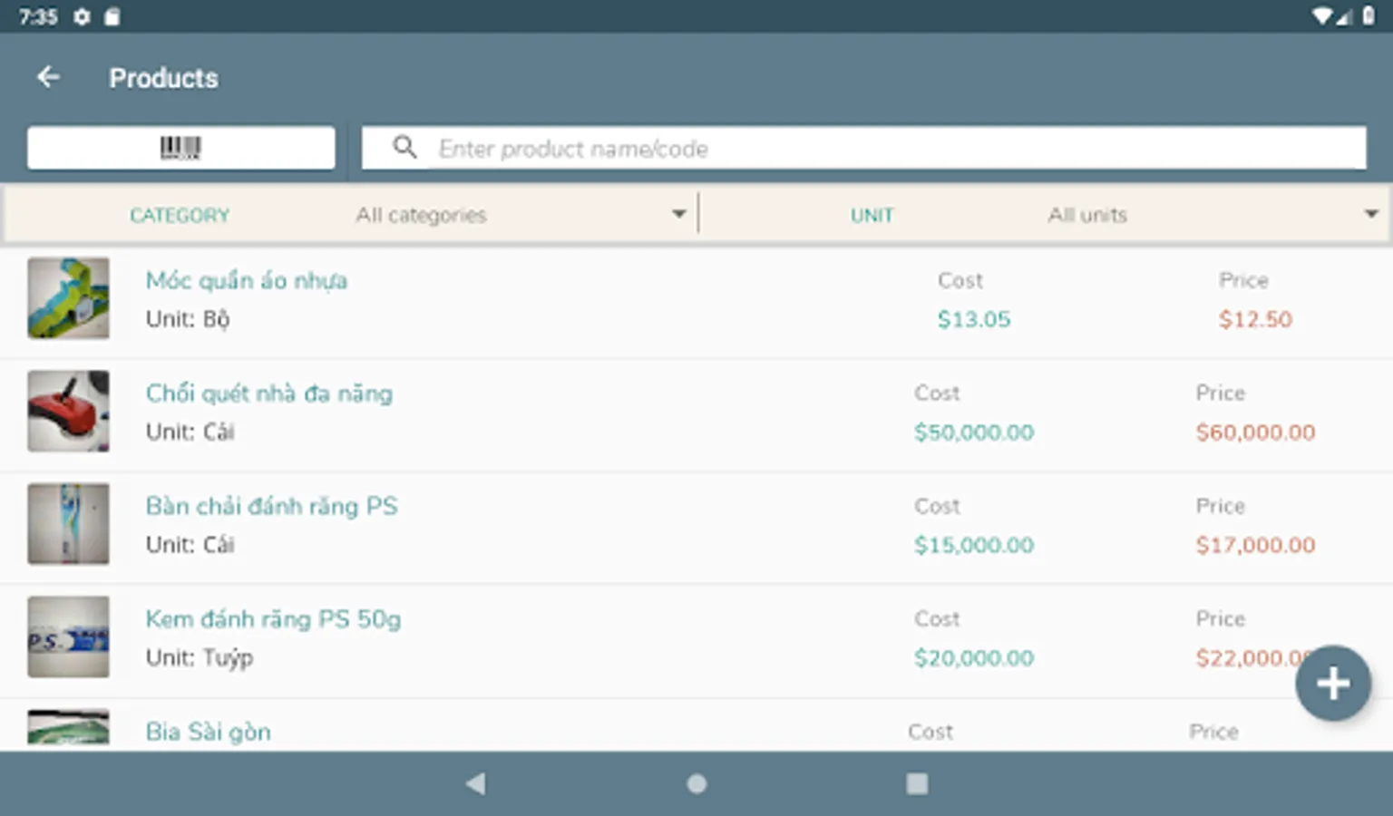Tap the red broom product thumbnail
Viewport: 1393px width, 816px height.
[x=68, y=411]
